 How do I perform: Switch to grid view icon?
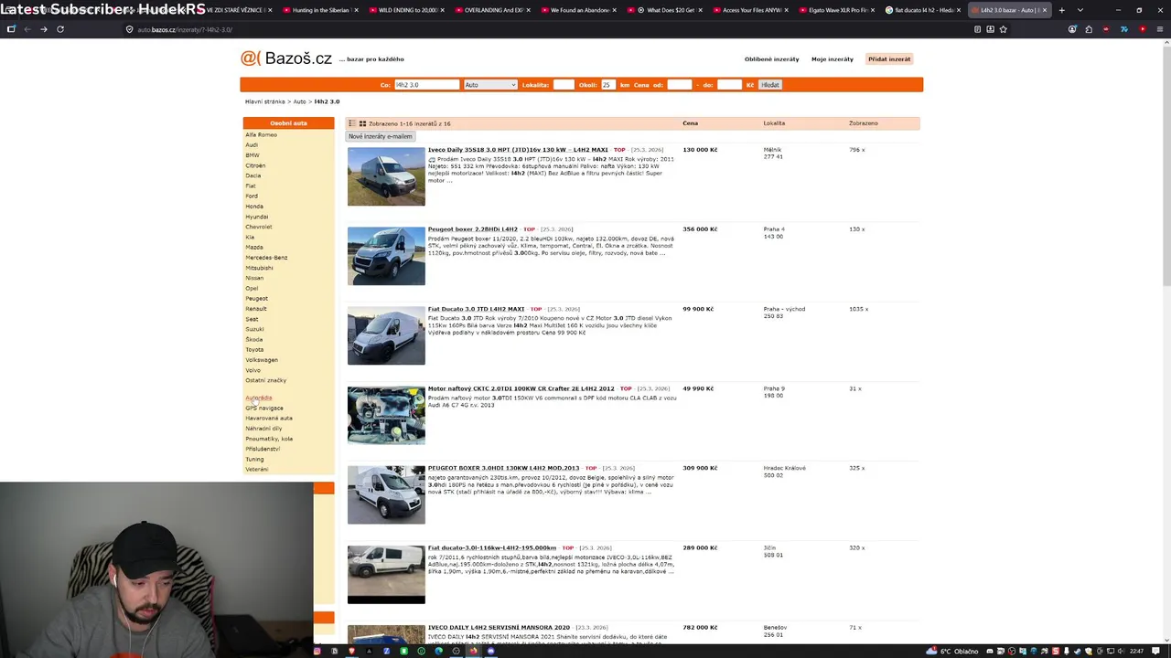pos(362,123)
